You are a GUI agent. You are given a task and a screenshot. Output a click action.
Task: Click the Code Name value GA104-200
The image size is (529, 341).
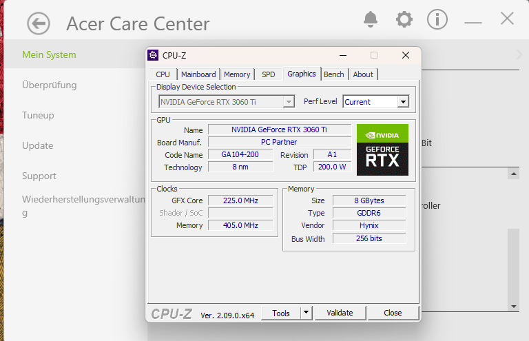240,154
